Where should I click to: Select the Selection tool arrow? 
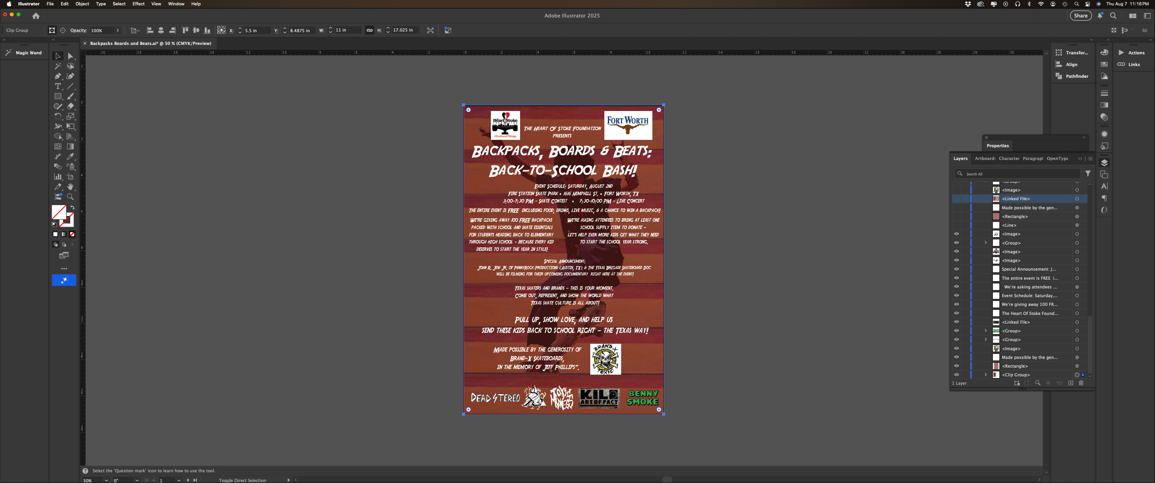(58, 56)
